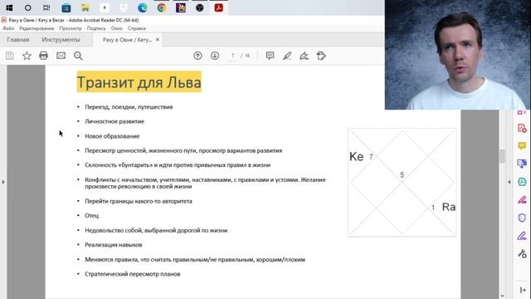Switch to the Инструменты tab
The image size is (531, 299).
pos(61,40)
